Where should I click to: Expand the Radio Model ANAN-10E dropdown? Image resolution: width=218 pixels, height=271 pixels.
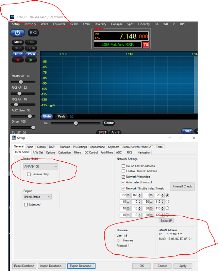(x=40, y=166)
